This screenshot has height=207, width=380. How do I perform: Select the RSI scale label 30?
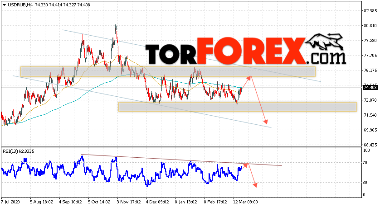365,183
